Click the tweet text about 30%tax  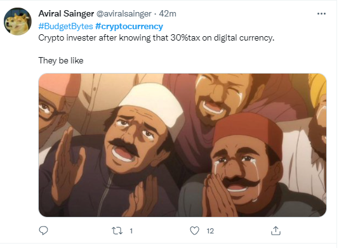[156, 38]
